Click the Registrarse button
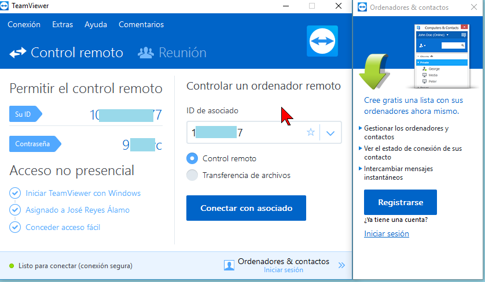Screen dimensions: 485x282 click(401, 202)
